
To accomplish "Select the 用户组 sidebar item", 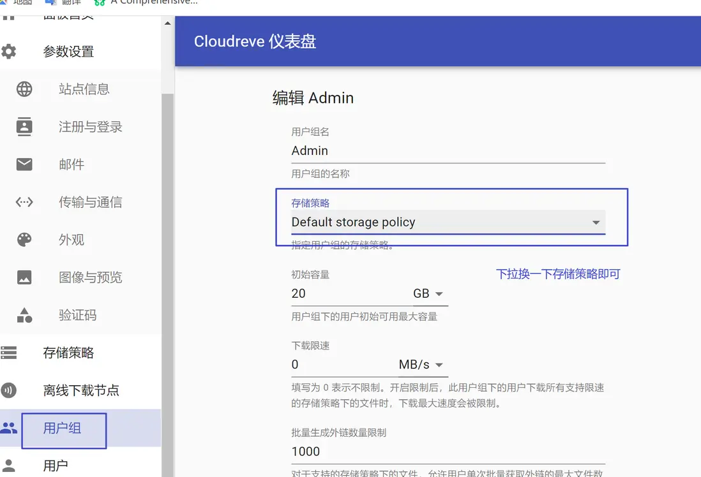I will [x=80, y=428].
